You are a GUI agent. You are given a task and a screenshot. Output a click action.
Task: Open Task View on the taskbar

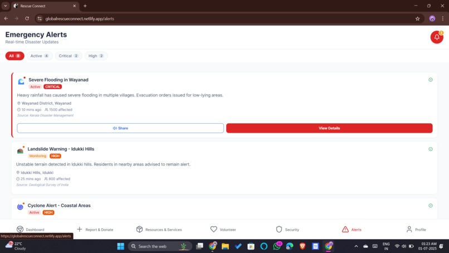click(199, 246)
